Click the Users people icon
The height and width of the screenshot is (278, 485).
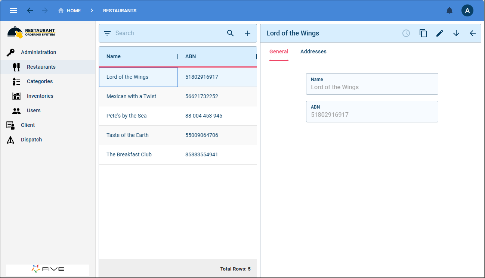[16, 111]
